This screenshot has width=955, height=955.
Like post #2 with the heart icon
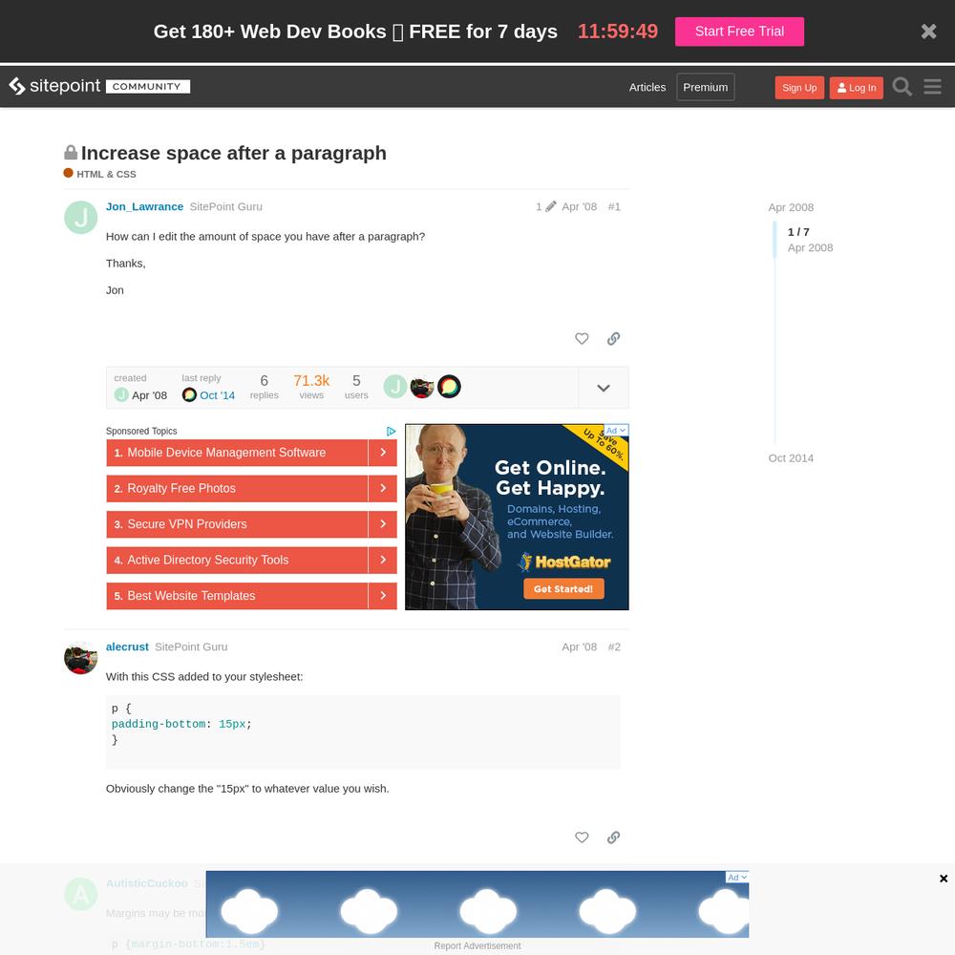pyautogui.click(x=582, y=837)
